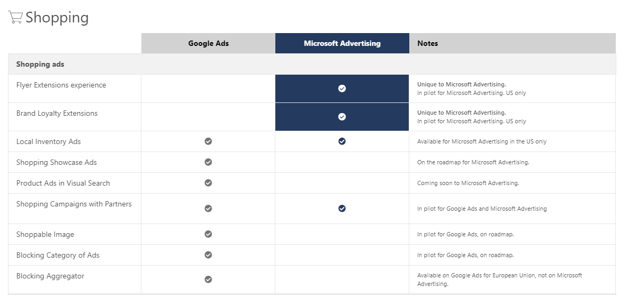Select the Google Ads column header
Viewport: 619px width, 295px height.
[x=208, y=43]
